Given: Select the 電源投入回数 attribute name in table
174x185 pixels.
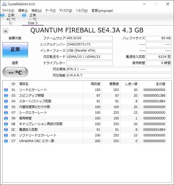Looking at the screenshot, I should [28, 129].
